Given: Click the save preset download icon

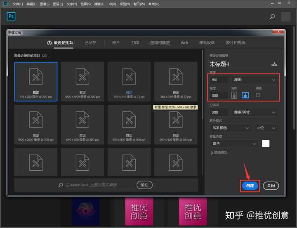Looking at the screenshot, I should coord(274,64).
